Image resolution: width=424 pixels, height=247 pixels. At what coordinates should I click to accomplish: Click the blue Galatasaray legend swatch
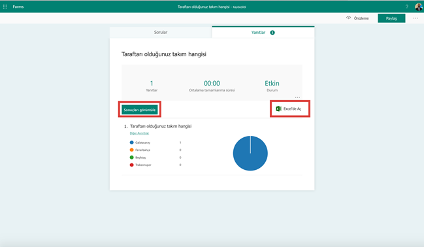tap(132, 142)
